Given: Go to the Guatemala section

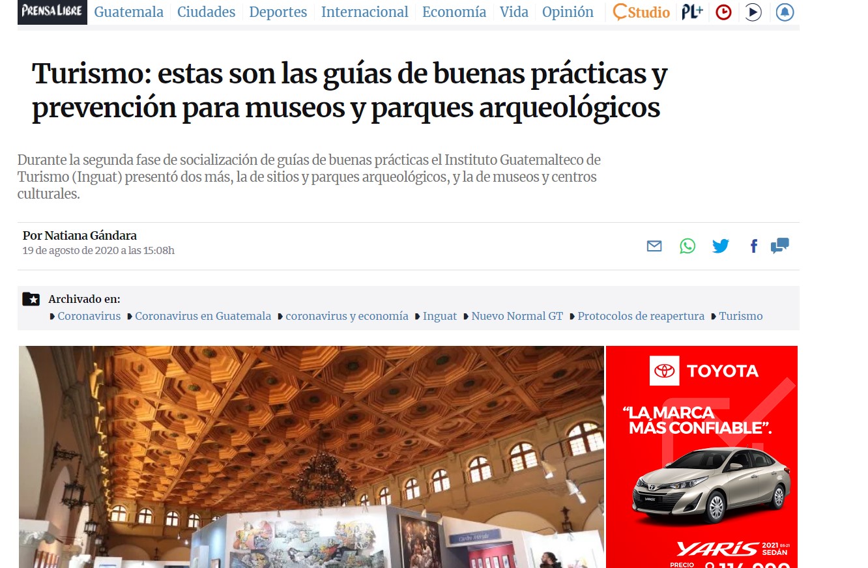Looking at the screenshot, I should click(x=129, y=12).
